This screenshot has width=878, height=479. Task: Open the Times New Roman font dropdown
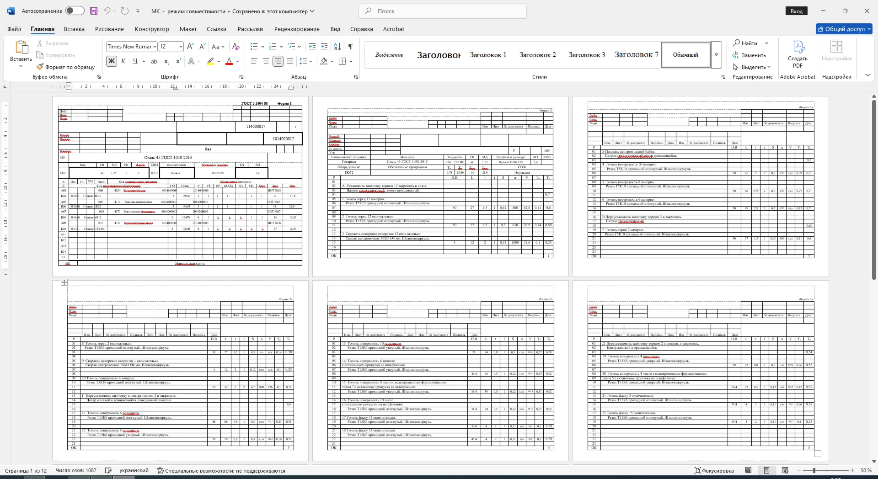pos(132,47)
